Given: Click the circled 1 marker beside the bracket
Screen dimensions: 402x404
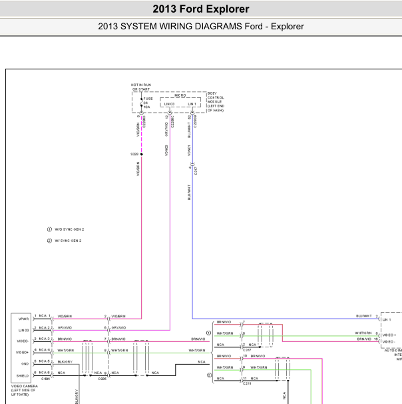Looking at the screenshot, I should point(208,333).
